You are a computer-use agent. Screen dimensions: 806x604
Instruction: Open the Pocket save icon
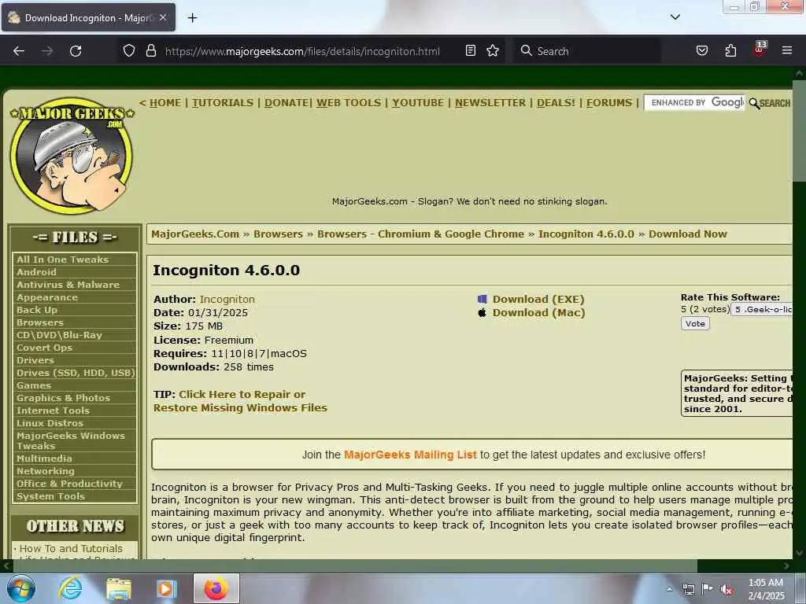(x=702, y=50)
